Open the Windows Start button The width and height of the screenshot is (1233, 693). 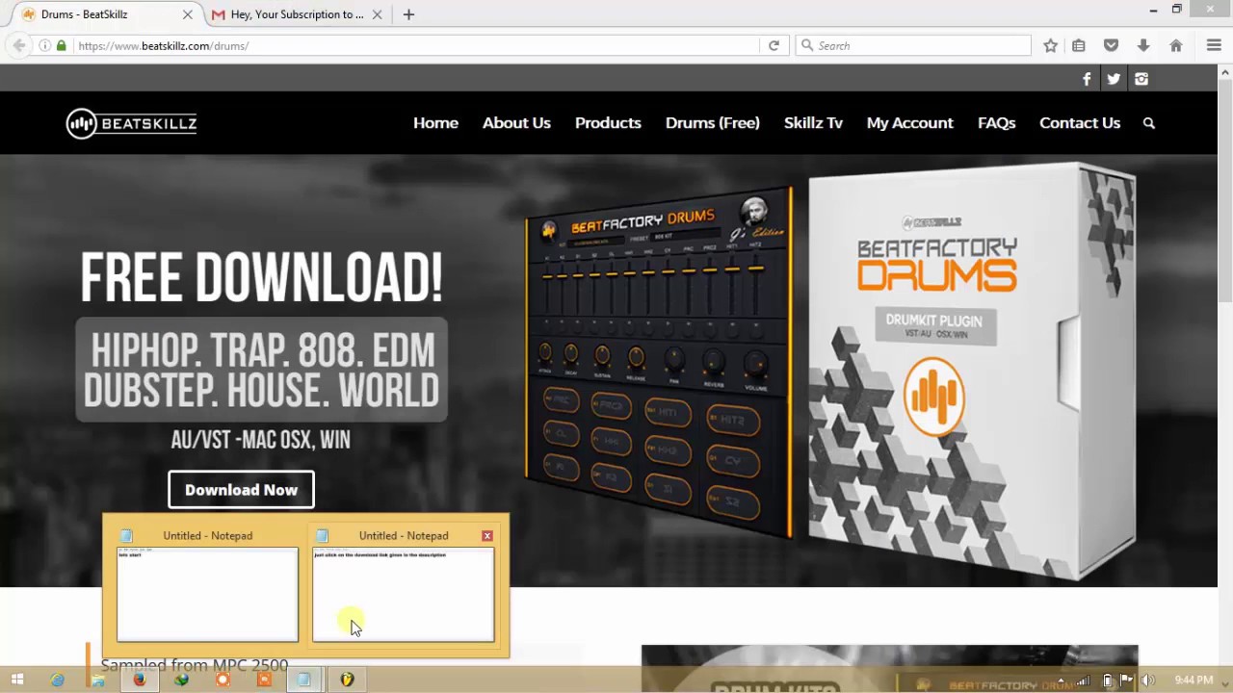point(16,680)
